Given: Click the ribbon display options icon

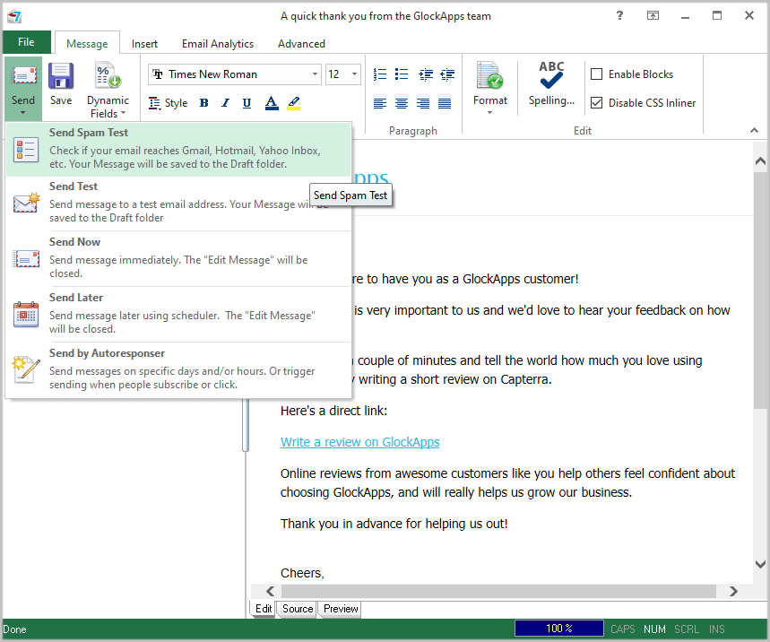Looking at the screenshot, I should tap(653, 16).
